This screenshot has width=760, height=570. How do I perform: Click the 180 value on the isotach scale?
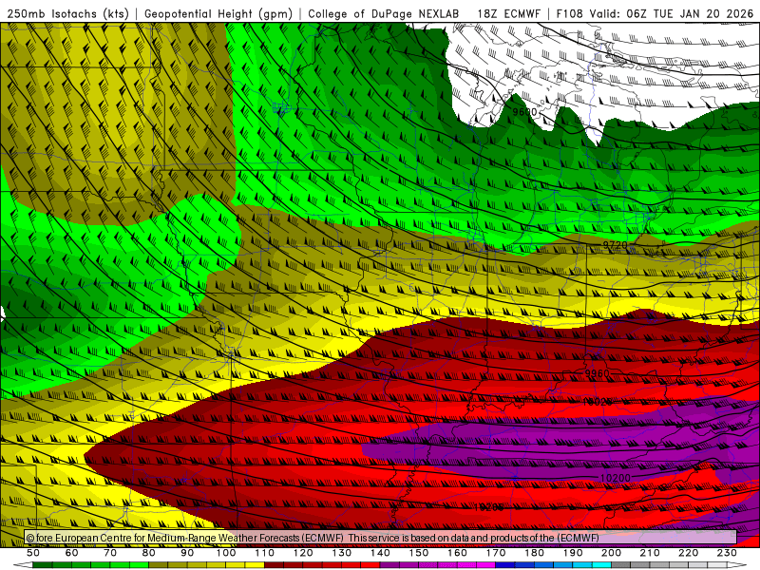click(534, 553)
